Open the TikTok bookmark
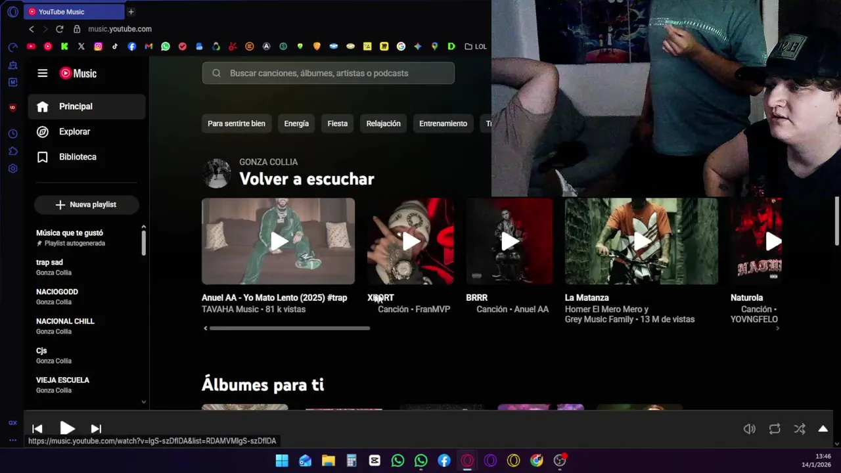Image resolution: width=841 pixels, height=473 pixels. point(115,47)
